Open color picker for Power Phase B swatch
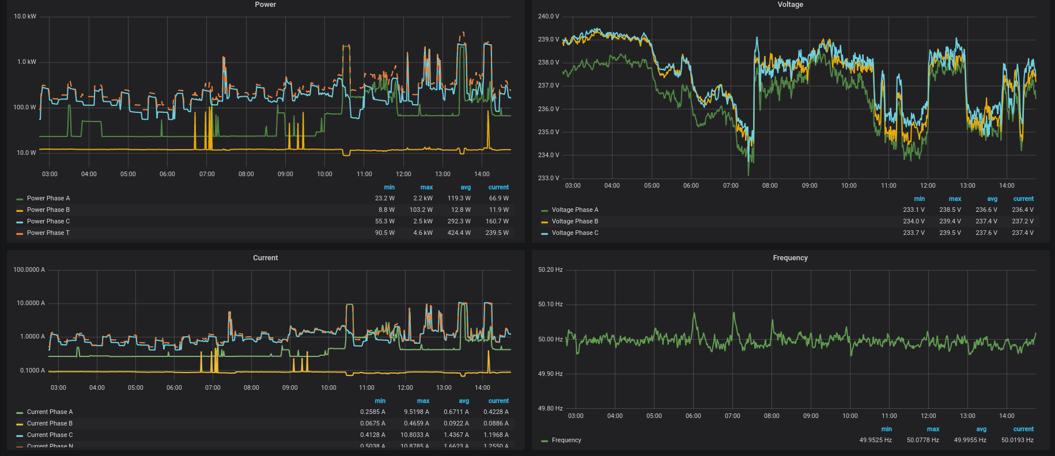Viewport: 1055px width, 456px height. pos(20,210)
